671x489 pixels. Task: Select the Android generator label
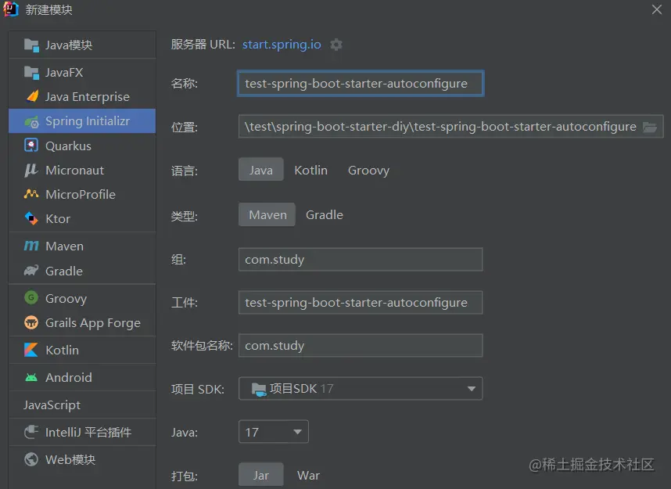pyautogui.click(x=69, y=377)
